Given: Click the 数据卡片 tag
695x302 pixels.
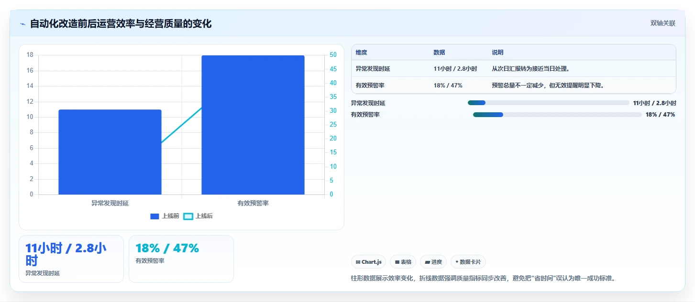Looking at the screenshot, I should pyautogui.click(x=468, y=262).
